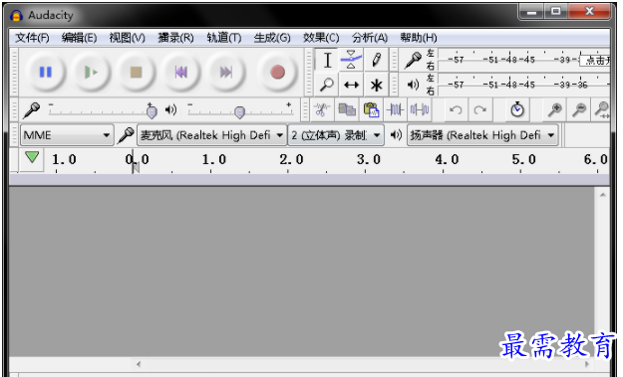
Task: Click the Zoom Out magnifier icon
Action: pyautogui.click(x=579, y=109)
